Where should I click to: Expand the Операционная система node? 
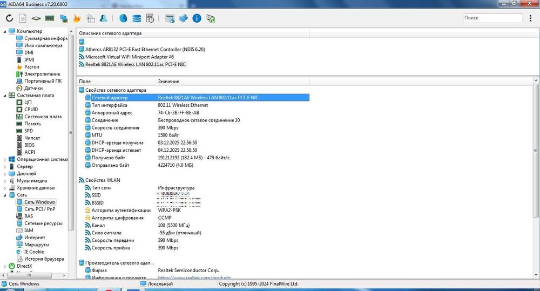coord(5,159)
